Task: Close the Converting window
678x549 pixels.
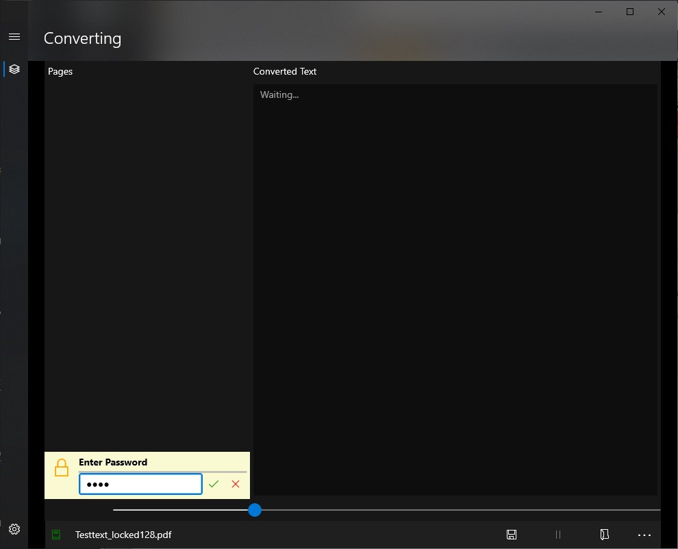Action: pos(662,12)
